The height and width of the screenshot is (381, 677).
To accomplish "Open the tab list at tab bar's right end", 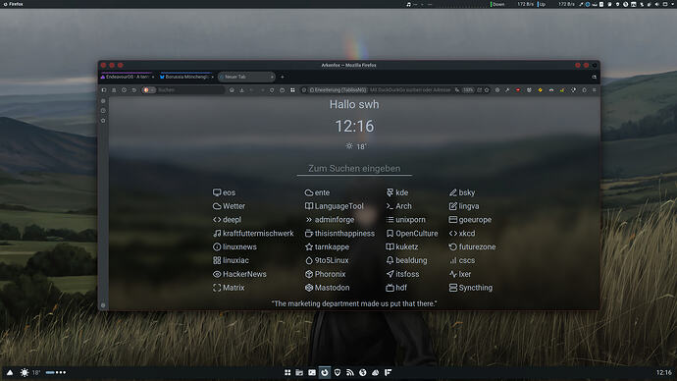I will click(595, 77).
